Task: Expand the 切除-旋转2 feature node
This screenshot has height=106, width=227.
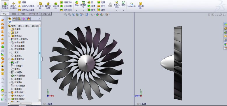Action: click(9, 99)
